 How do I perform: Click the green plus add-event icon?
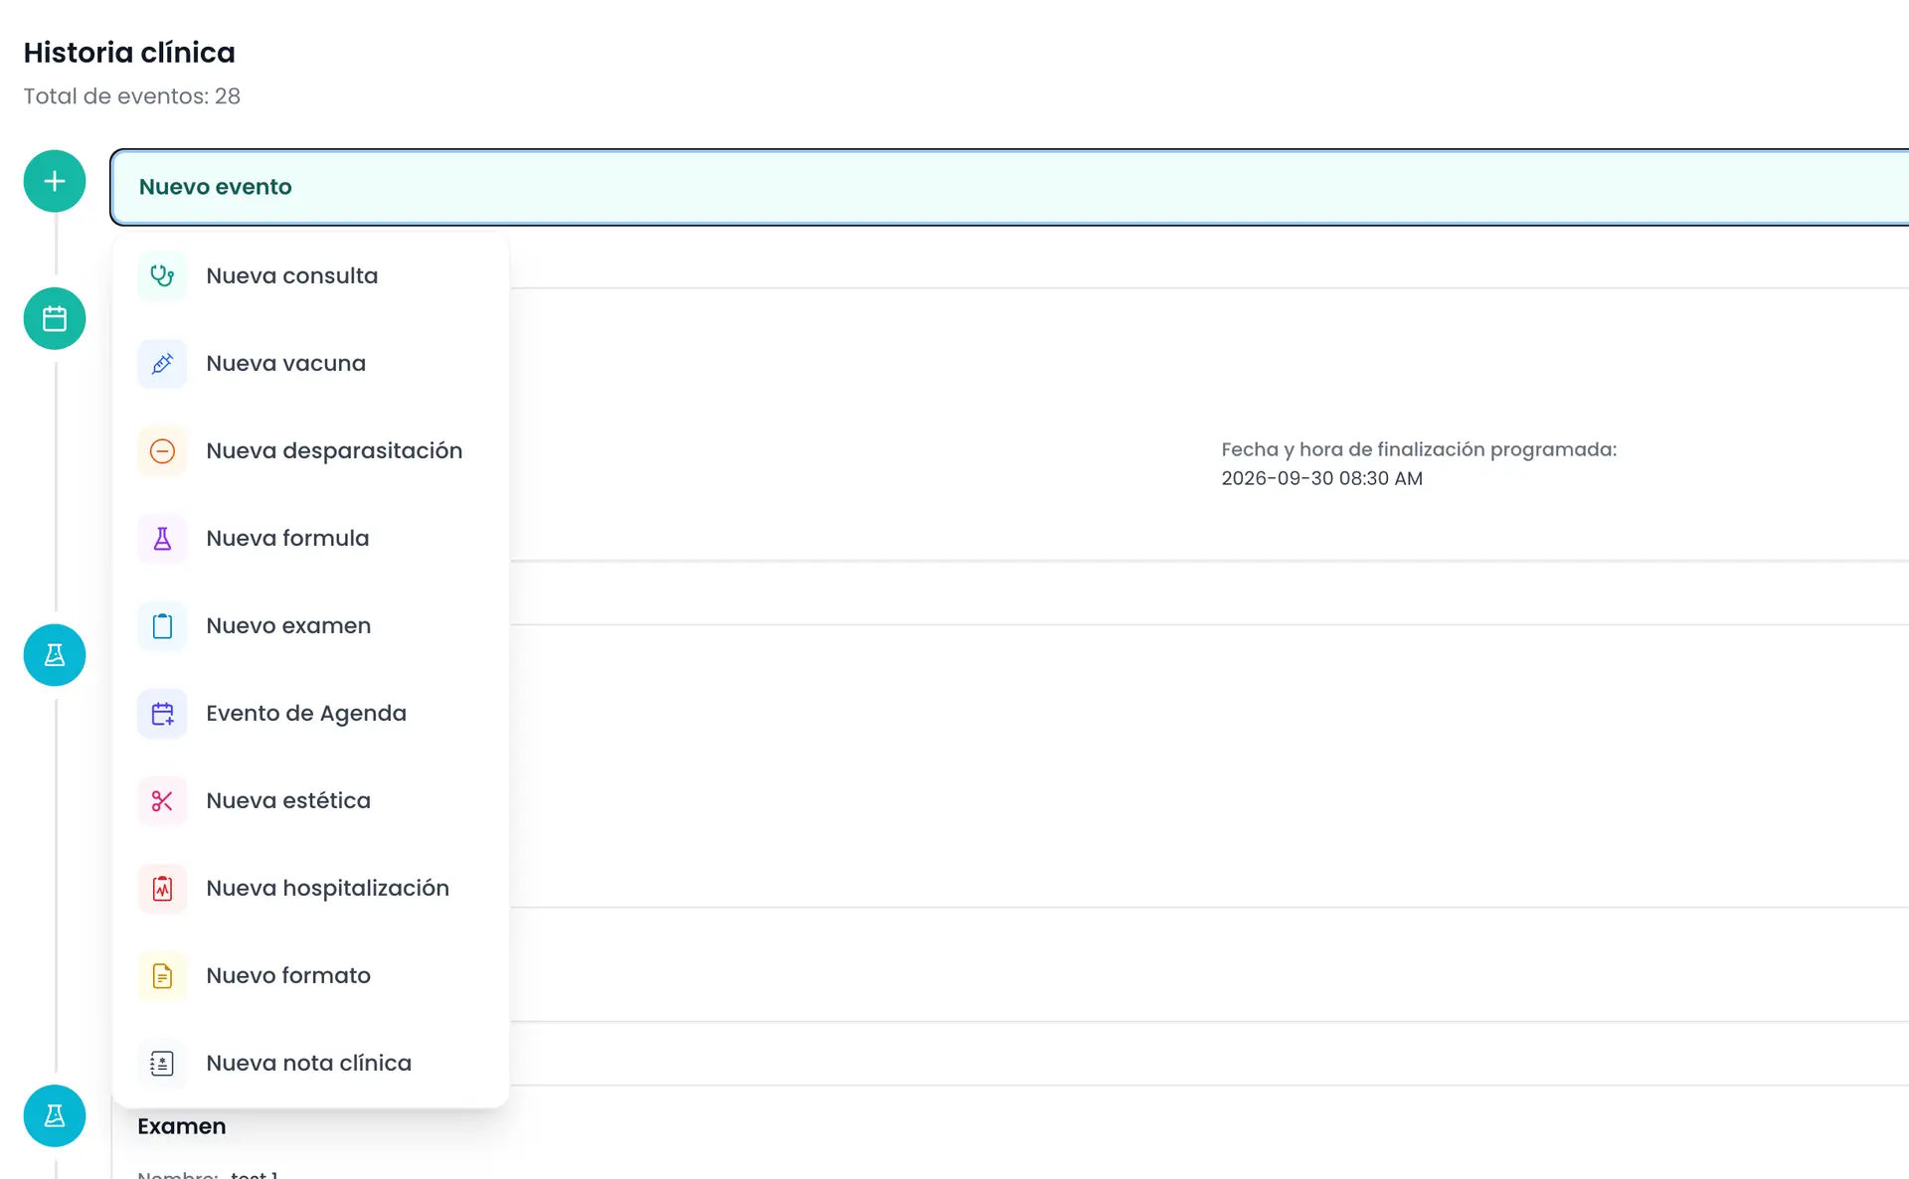pyautogui.click(x=55, y=181)
